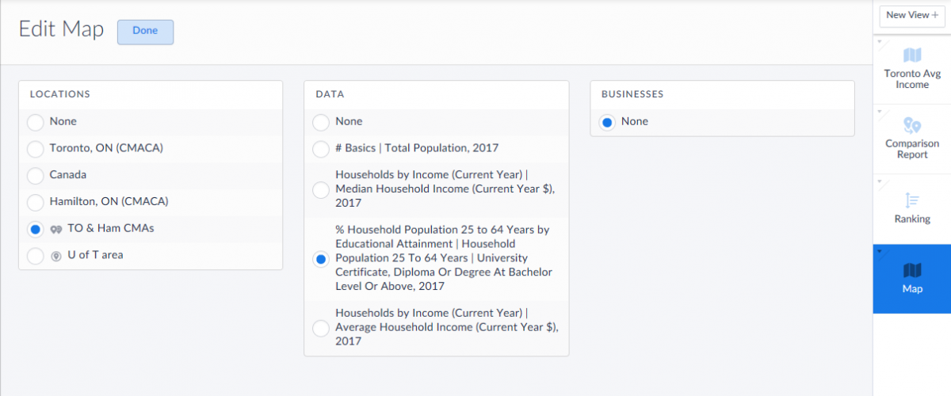Click the multi-pin icon beside TO & Ham CMAs

point(56,229)
